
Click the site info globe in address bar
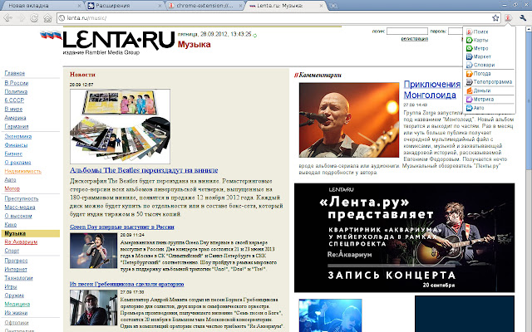tap(62, 18)
